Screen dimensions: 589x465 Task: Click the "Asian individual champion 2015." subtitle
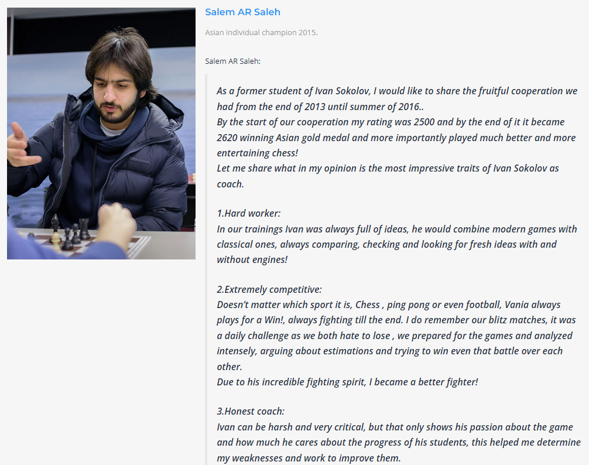point(261,32)
